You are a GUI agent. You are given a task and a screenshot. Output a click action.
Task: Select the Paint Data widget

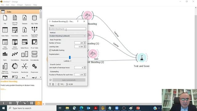(15, 31)
